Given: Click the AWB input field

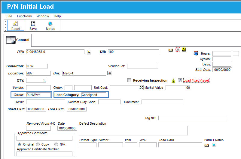Looking at the screenshot, I should tap(45, 102).
